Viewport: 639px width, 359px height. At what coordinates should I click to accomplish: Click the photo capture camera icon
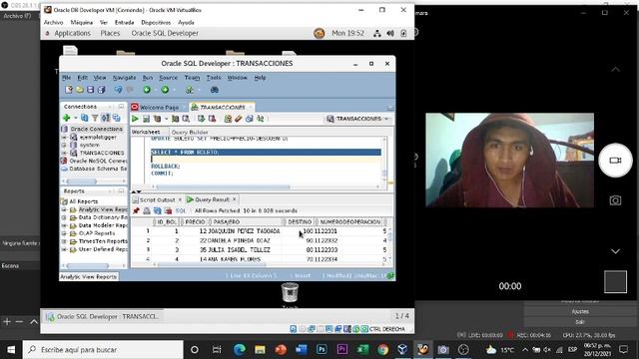(615, 200)
